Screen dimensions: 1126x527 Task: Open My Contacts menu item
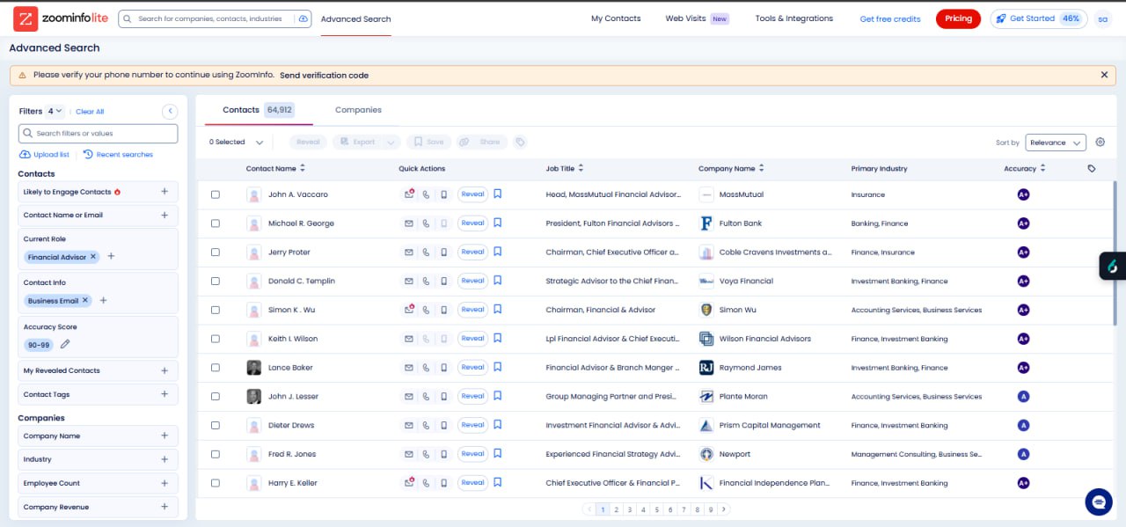[616, 18]
